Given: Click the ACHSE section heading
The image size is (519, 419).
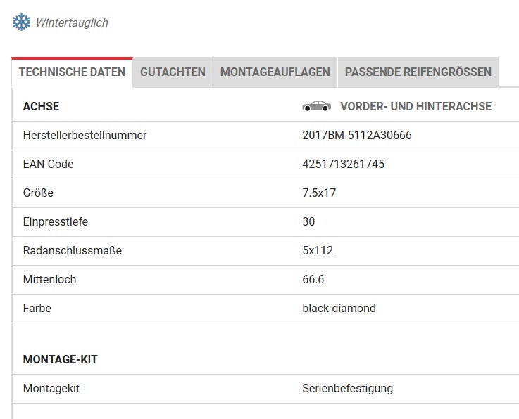Looking at the screenshot, I should (41, 106).
